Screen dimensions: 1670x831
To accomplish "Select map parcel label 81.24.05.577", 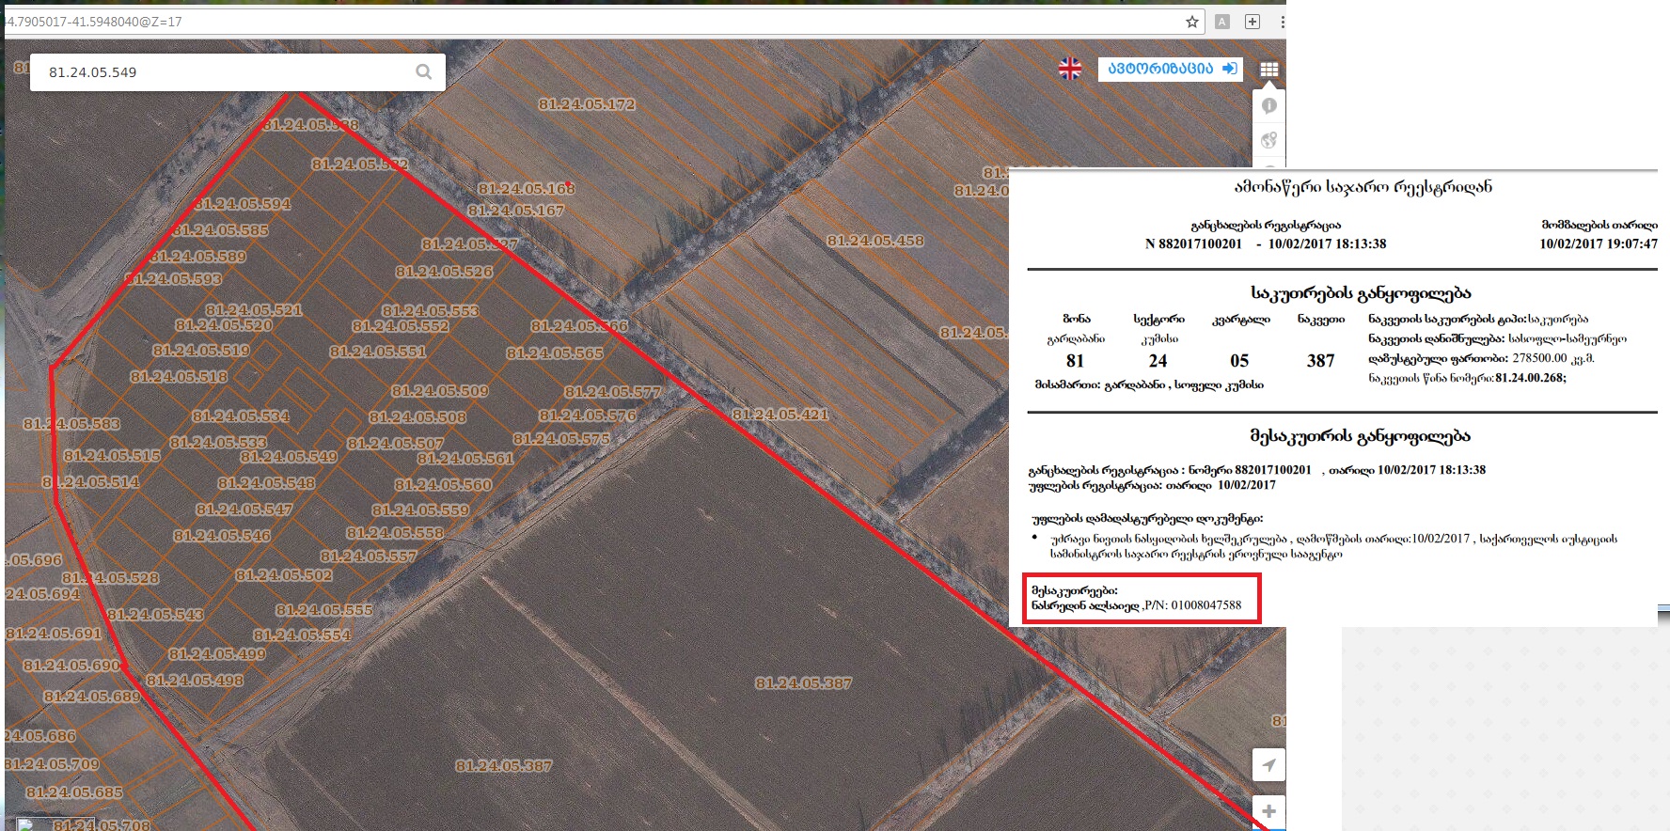I will (613, 392).
